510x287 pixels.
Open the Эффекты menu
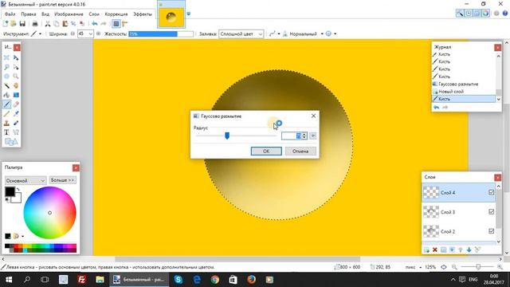pos(143,14)
